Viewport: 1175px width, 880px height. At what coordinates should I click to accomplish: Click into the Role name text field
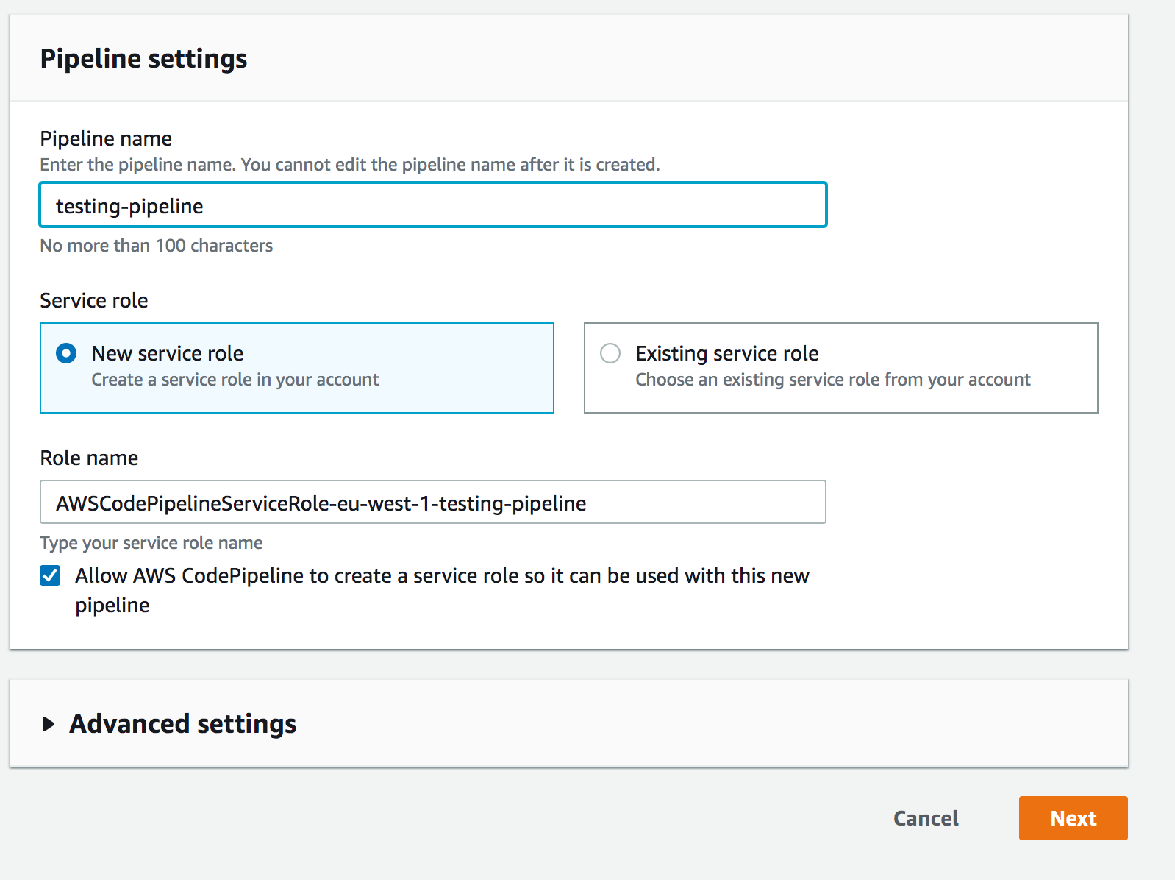(432, 503)
